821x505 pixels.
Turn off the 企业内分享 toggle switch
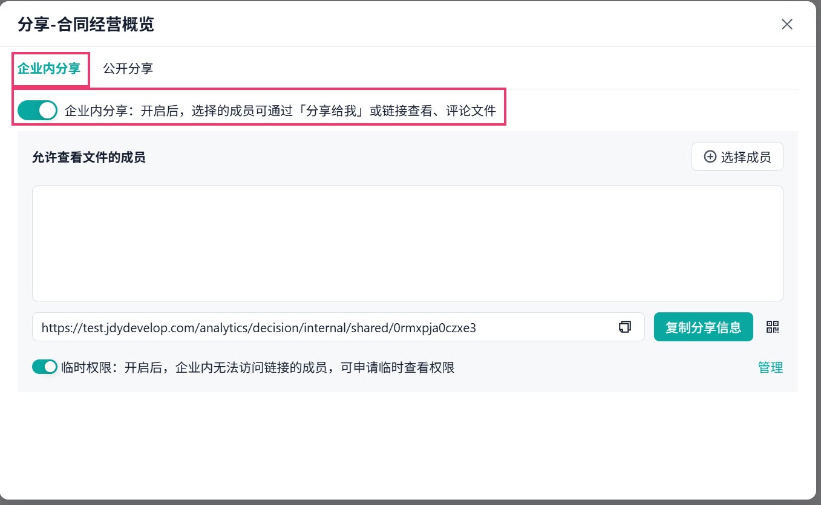click(38, 111)
